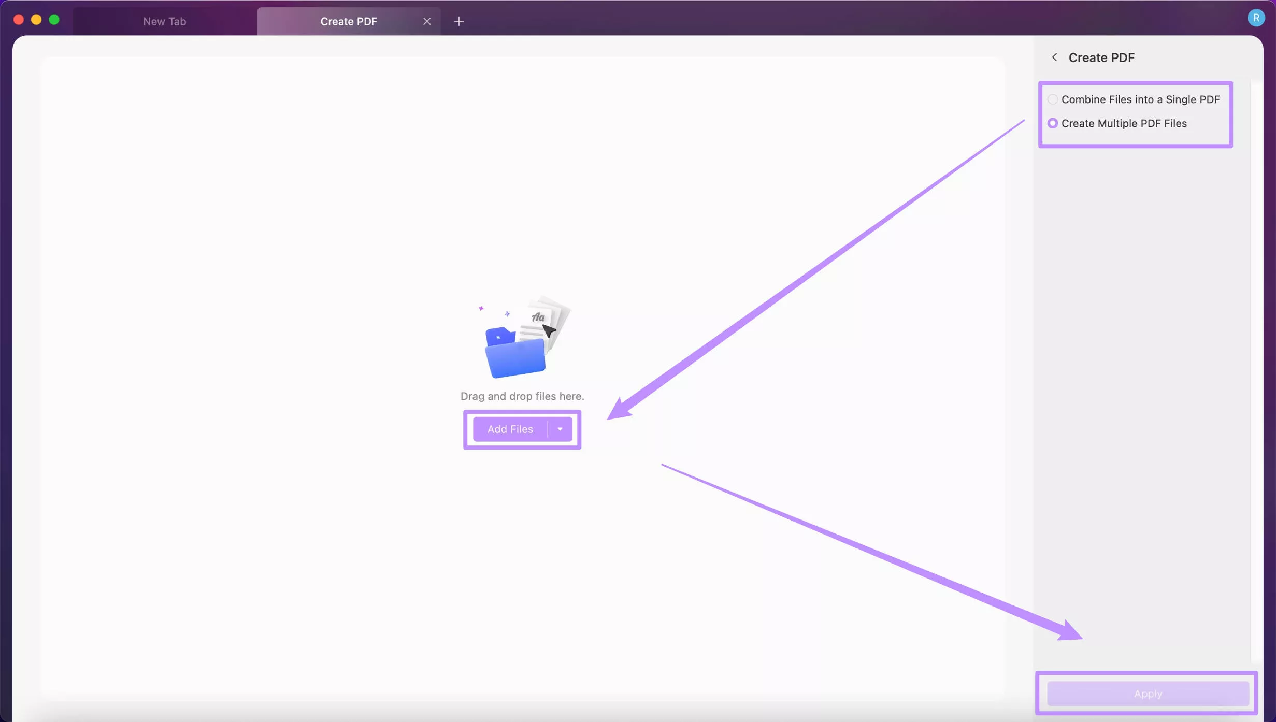
Task: Select Combine Files into a Single PDF
Action: tap(1052, 99)
